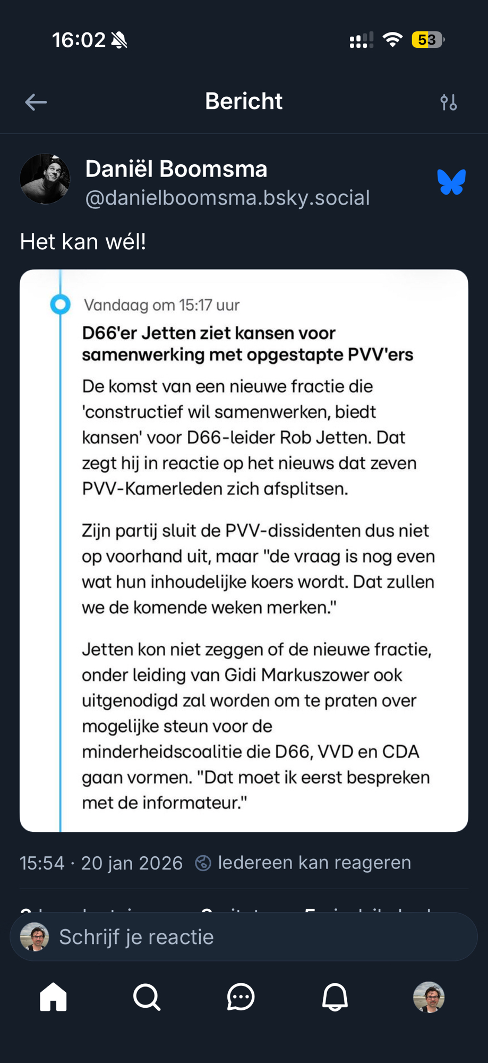Tap the small avatar in reply box
Viewport: 488px width, 1063px height.
(35, 937)
